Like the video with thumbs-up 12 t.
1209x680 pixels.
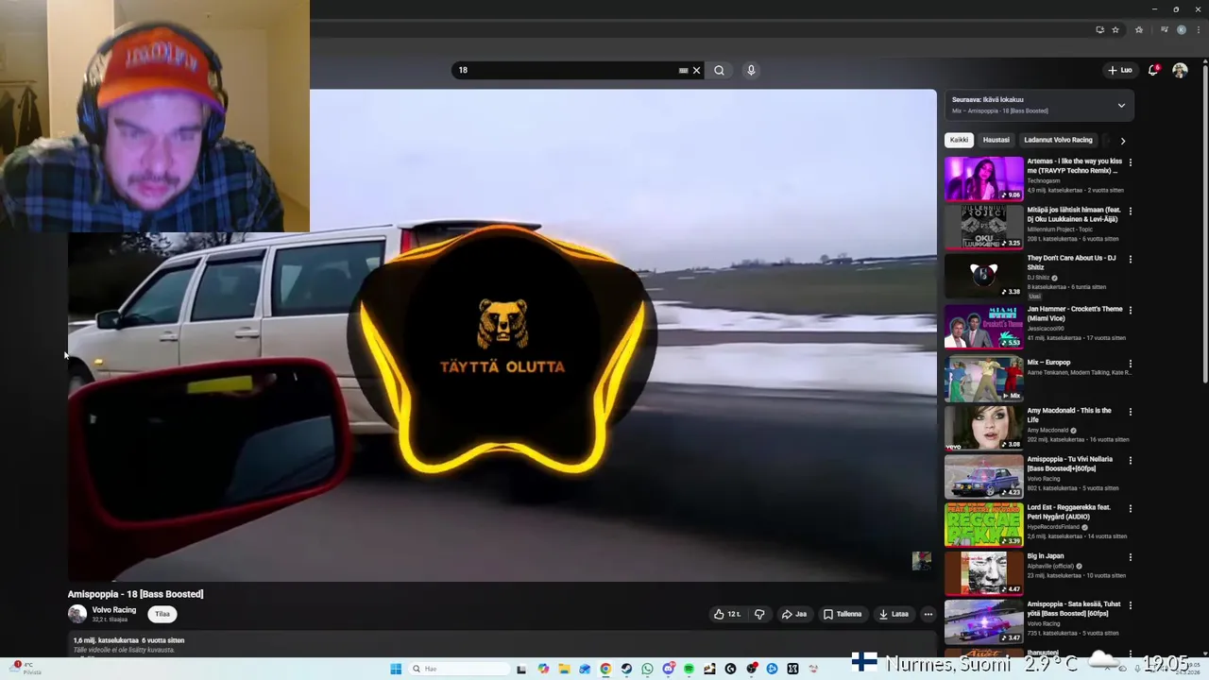tap(726, 614)
